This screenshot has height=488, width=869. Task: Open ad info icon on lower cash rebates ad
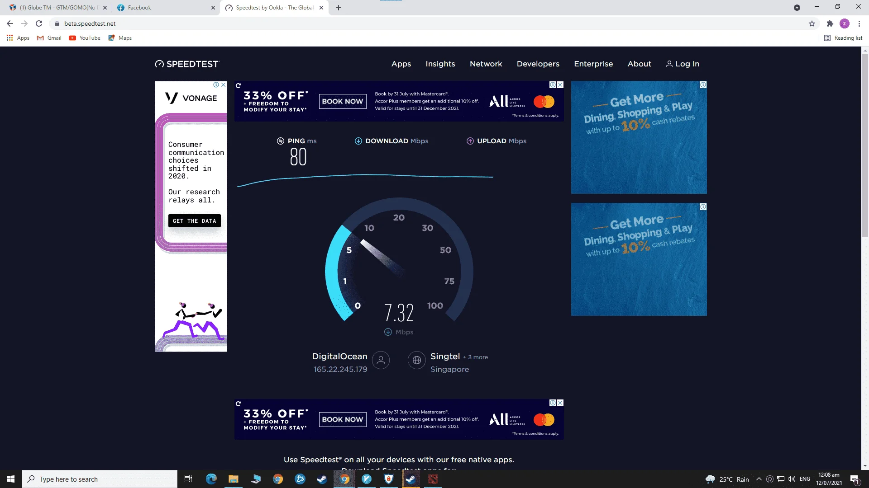coord(703,207)
